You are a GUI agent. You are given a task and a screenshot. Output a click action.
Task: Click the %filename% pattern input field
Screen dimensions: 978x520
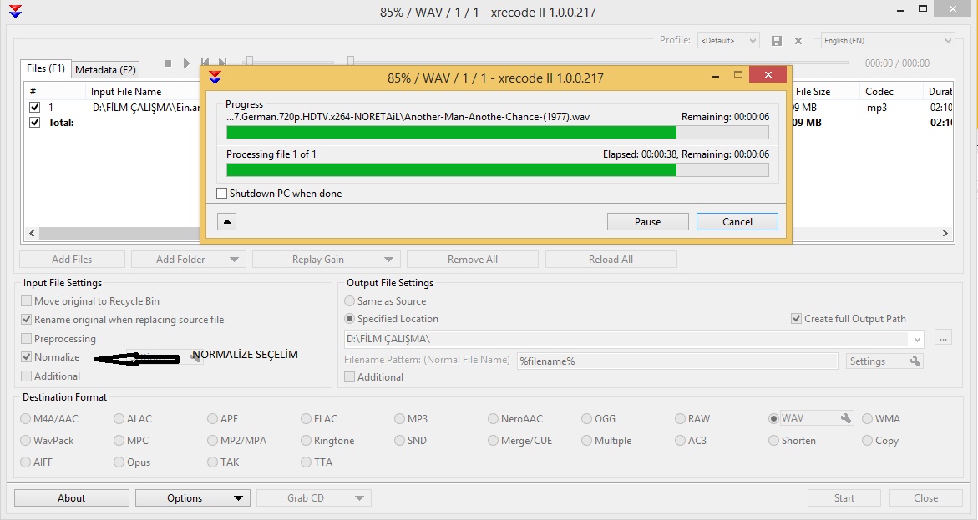pyautogui.click(x=677, y=361)
